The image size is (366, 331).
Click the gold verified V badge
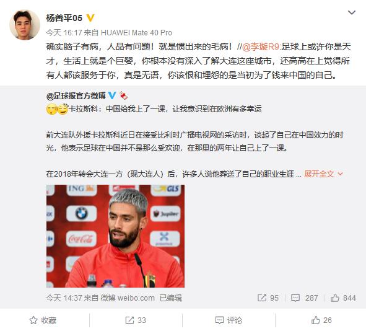coord(90,18)
